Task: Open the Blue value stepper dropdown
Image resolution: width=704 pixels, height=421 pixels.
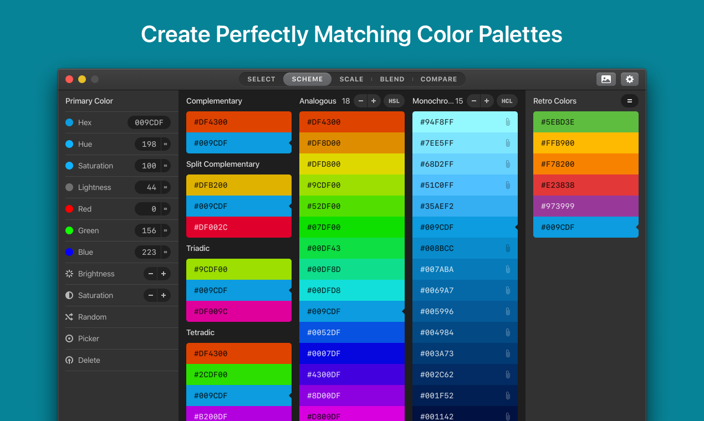Action: point(165,252)
